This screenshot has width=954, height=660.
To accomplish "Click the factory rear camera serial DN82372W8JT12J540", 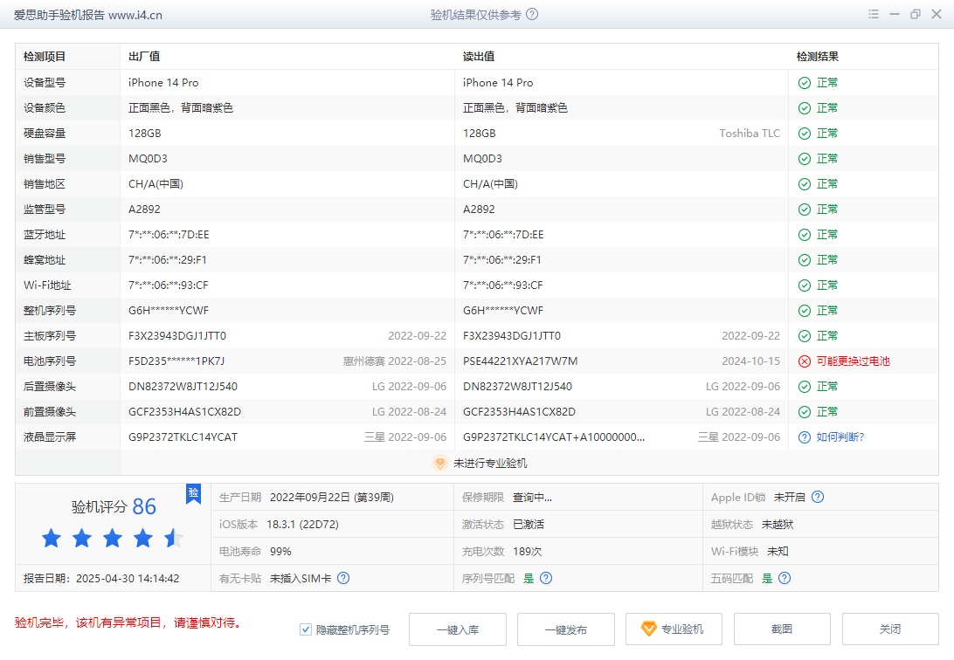I will [x=183, y=387].
